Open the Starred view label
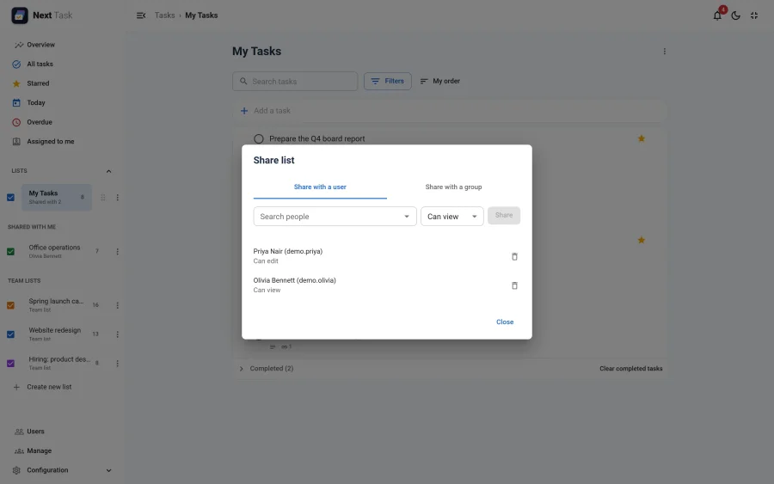774x484 pixels. click(x=38, y=83)
